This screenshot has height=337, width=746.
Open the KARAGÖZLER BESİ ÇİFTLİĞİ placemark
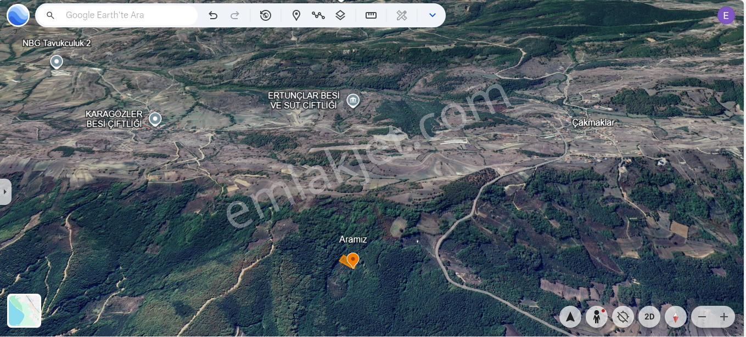click(x=155, y=119)
